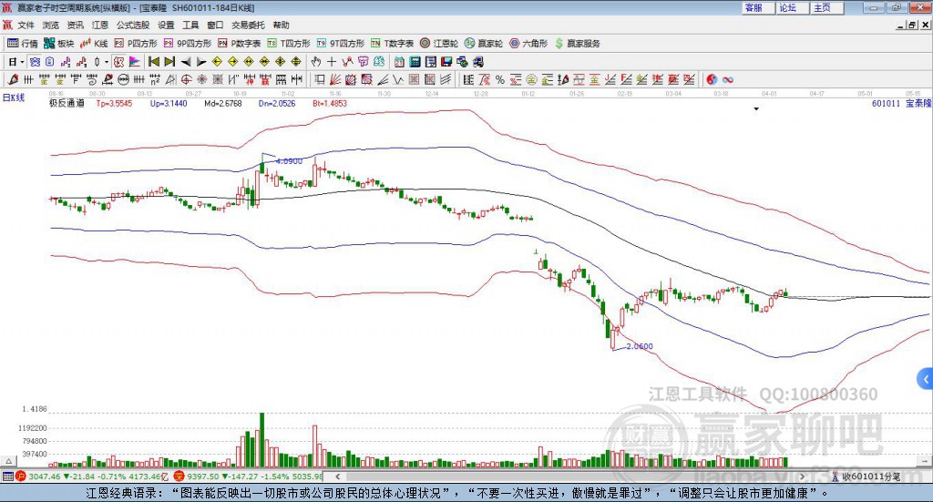
Task: Click the Md=2.6768 indicator value
Action: point(223,104)
